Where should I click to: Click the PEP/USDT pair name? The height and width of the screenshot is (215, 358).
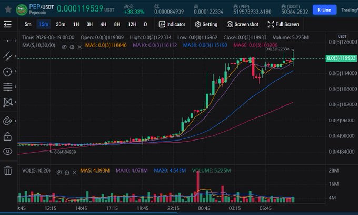41,7
